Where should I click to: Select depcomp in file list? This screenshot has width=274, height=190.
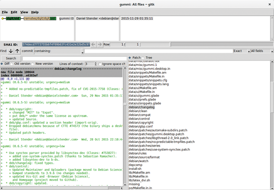(x=136, y=165)
